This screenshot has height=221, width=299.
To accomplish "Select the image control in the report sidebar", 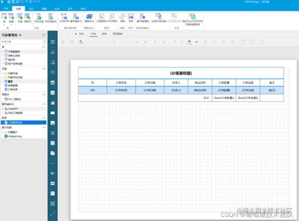I will click(53, 123).
